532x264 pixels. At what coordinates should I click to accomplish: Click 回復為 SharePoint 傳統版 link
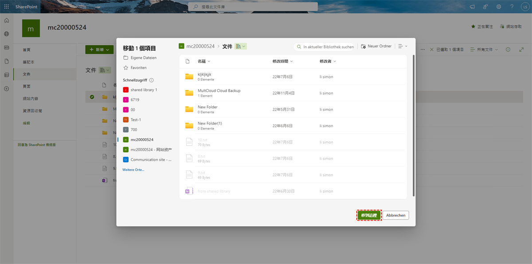[37, 145]
